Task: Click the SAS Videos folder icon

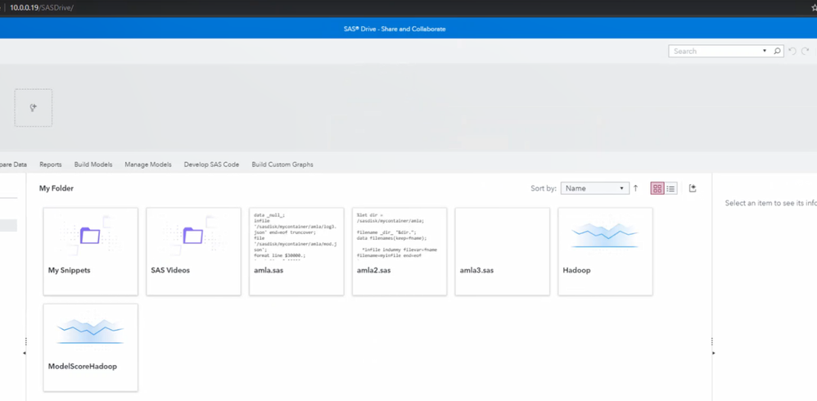Action: tap(192, 236)
